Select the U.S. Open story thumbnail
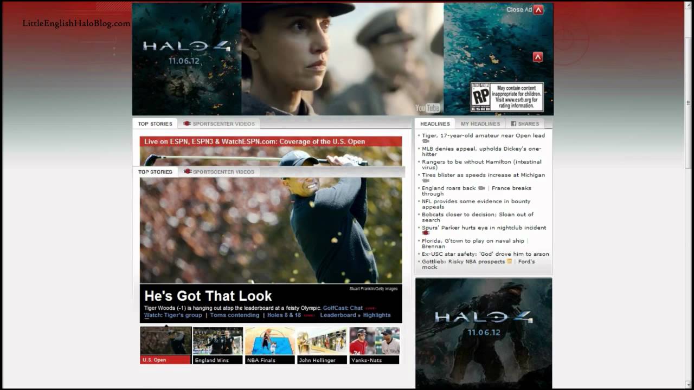Image resolution: width=694 pixels, height=390 pixels. [166, 345]
